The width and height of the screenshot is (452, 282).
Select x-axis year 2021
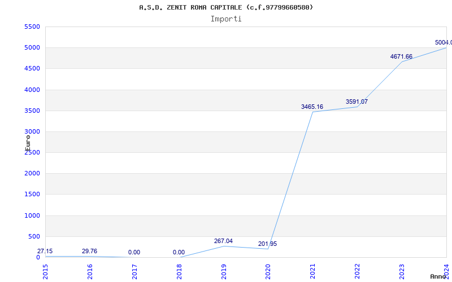point(313,271)
